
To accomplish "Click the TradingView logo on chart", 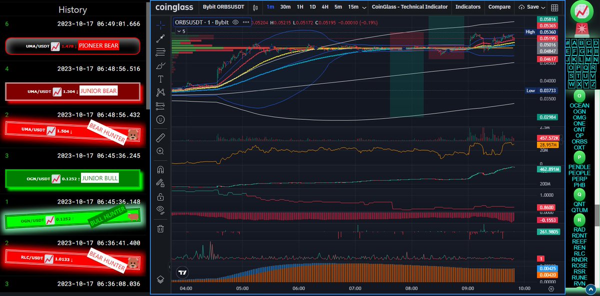I will [182, 273].
